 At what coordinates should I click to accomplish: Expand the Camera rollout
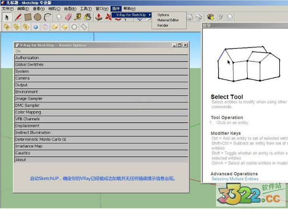[101, 78]
